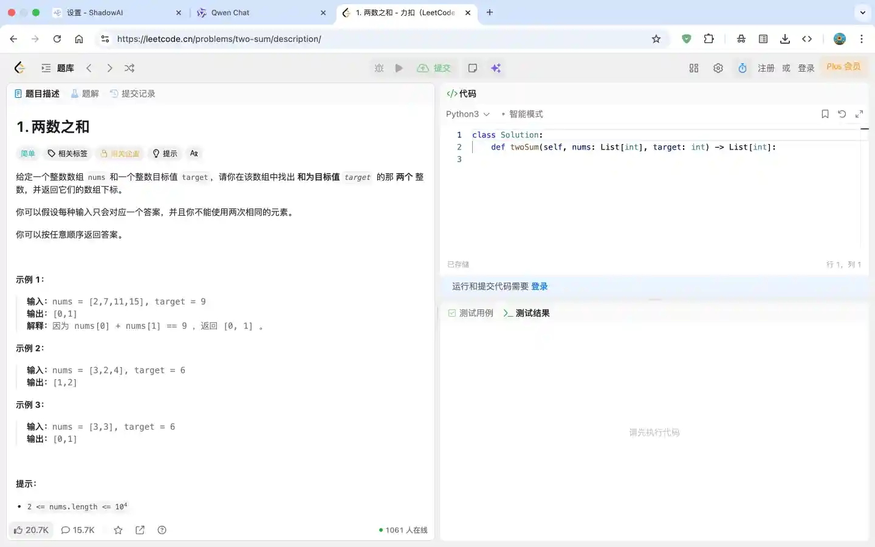Viewport: 875px width, 547px height.
Task: Switch to the 测试用例 tab
Action: click(470, 313)
